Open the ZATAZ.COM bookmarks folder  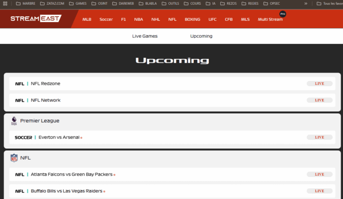[52, 4]
